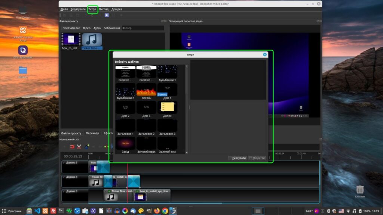Choose the Дим 1 title template

coord(167,91)
